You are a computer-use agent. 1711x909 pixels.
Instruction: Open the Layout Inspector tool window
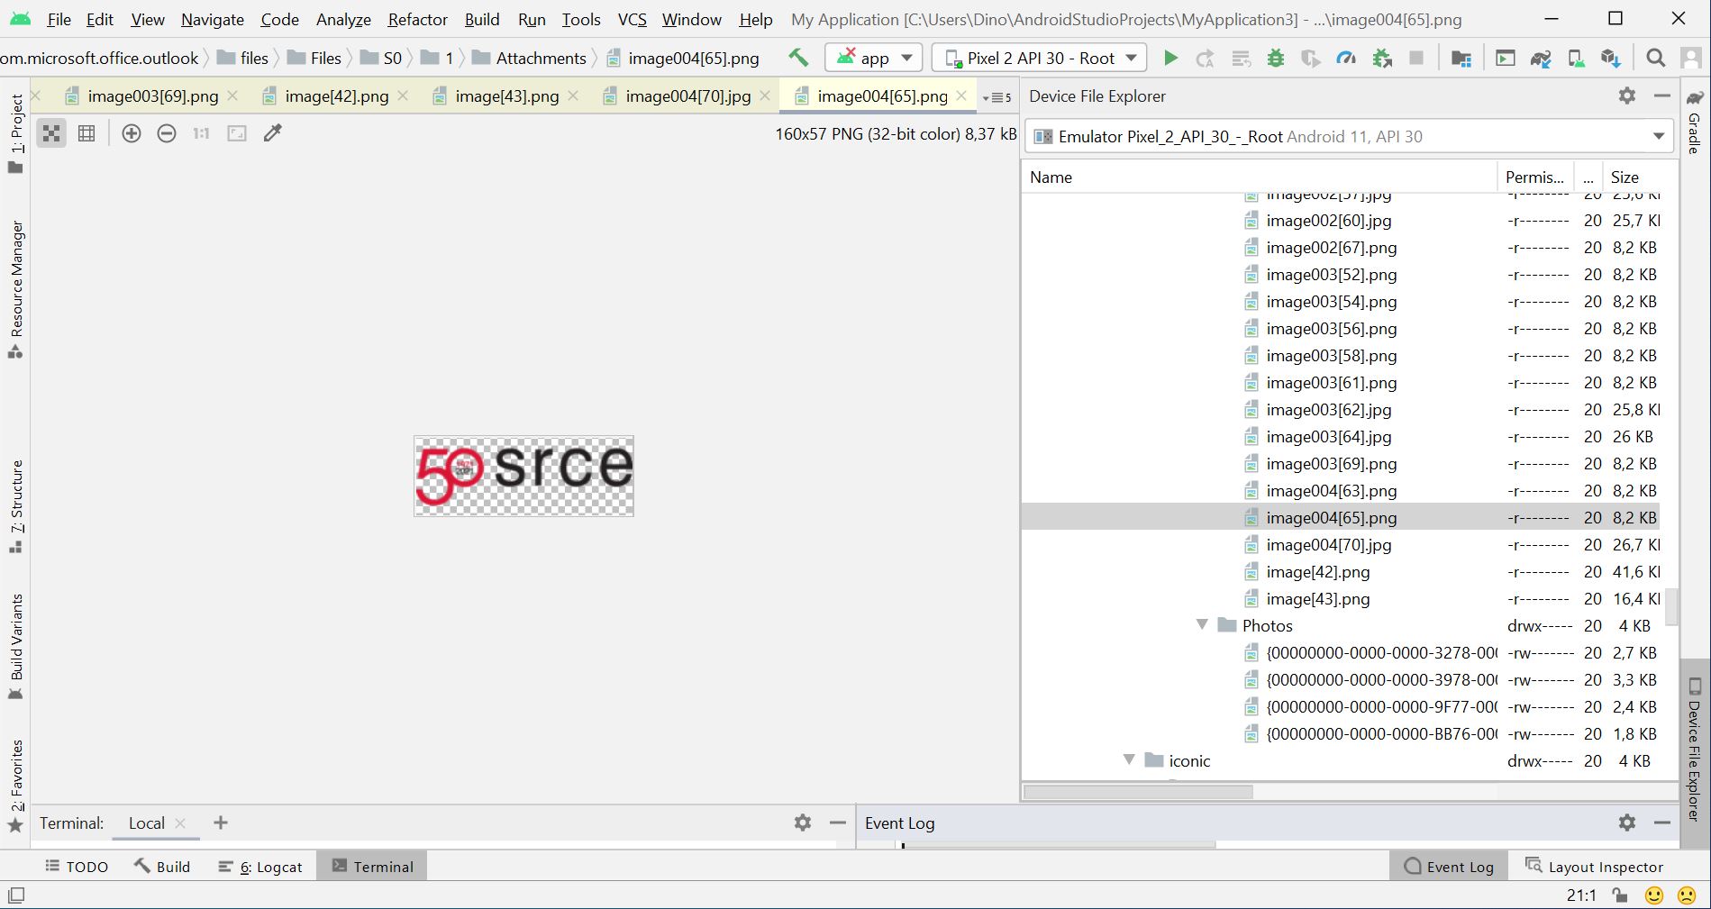tap(1593, 867)
